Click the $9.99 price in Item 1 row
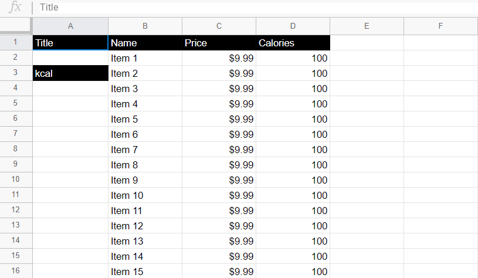Screen dimensions: 478x278 coord(219,58)
